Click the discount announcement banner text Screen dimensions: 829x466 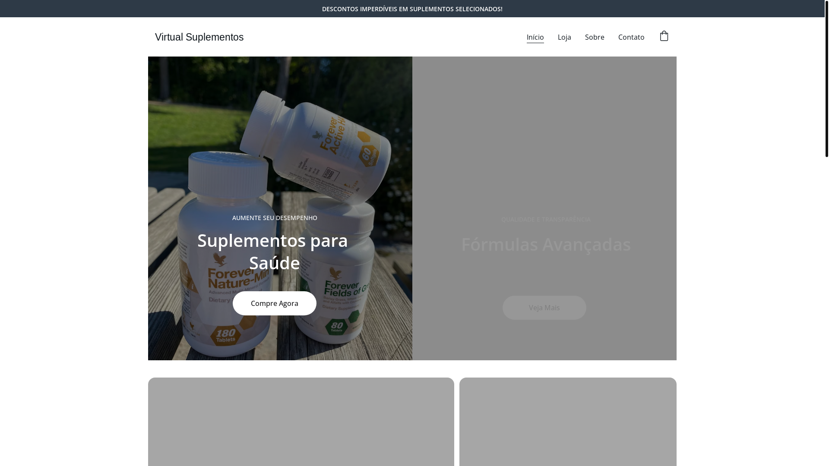412,9
